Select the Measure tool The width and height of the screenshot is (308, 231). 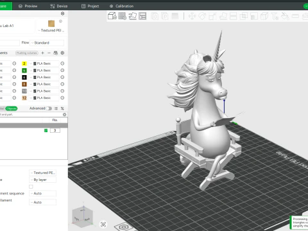(x=295, y=16)
